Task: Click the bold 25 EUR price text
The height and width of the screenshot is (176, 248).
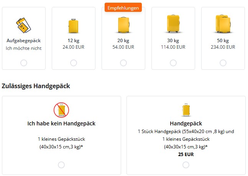Action: [x=186, y=154]
